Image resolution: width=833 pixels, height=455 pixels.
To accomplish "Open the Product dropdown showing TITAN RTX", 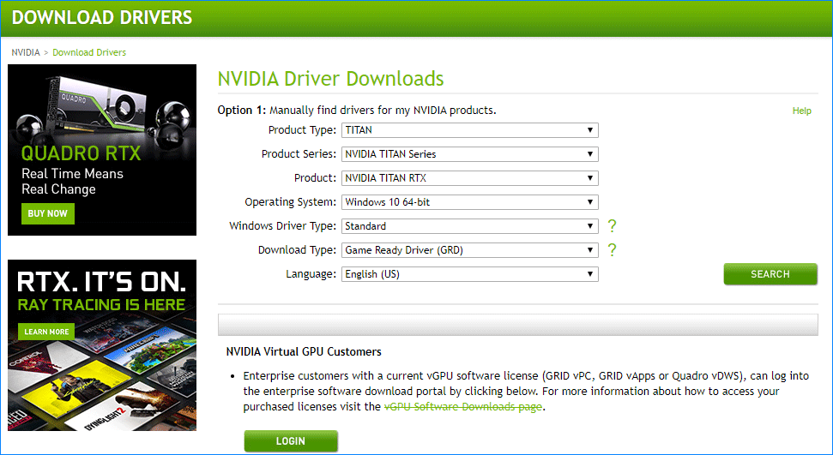I will [469, 178].
